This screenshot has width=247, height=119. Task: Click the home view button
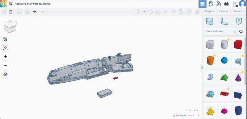point(5,39)
